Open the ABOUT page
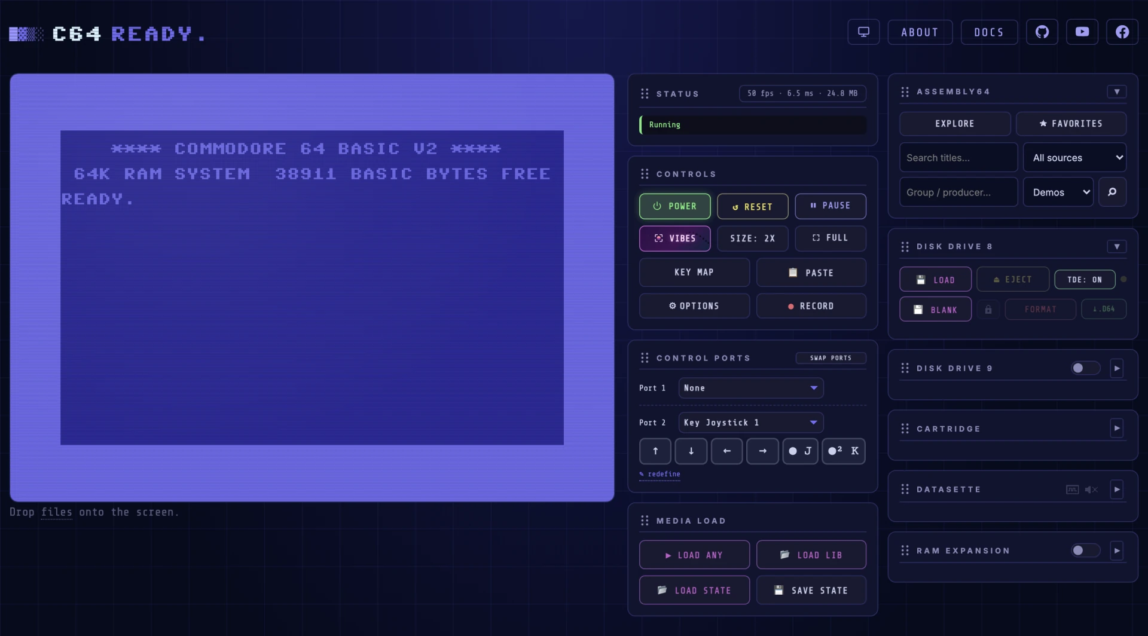The image size is (1148, 636). pos(920,32)
